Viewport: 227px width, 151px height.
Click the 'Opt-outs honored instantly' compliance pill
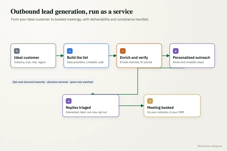pyautogui.click(x=53, y=82)
